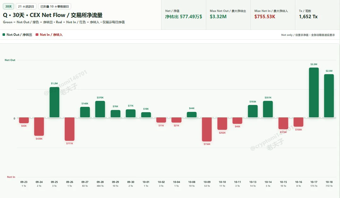Click the $438K bar value label
The height and width of the screenshot is (198, 340).
point(39,139)
